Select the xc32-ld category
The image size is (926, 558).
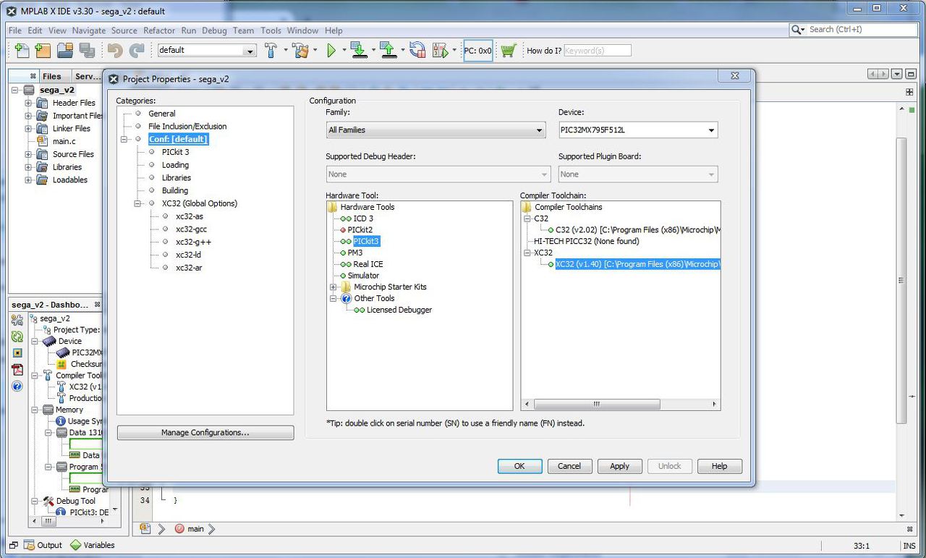[188, 255]
